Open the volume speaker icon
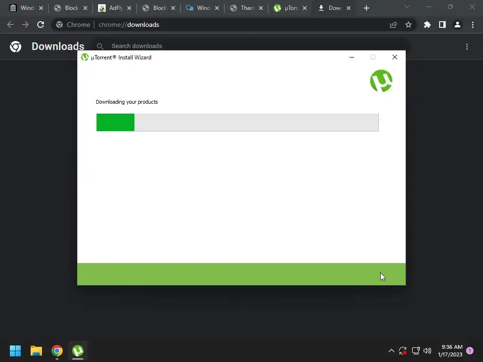This screenshot has width=483, height=362. click(x=427, y=351)
